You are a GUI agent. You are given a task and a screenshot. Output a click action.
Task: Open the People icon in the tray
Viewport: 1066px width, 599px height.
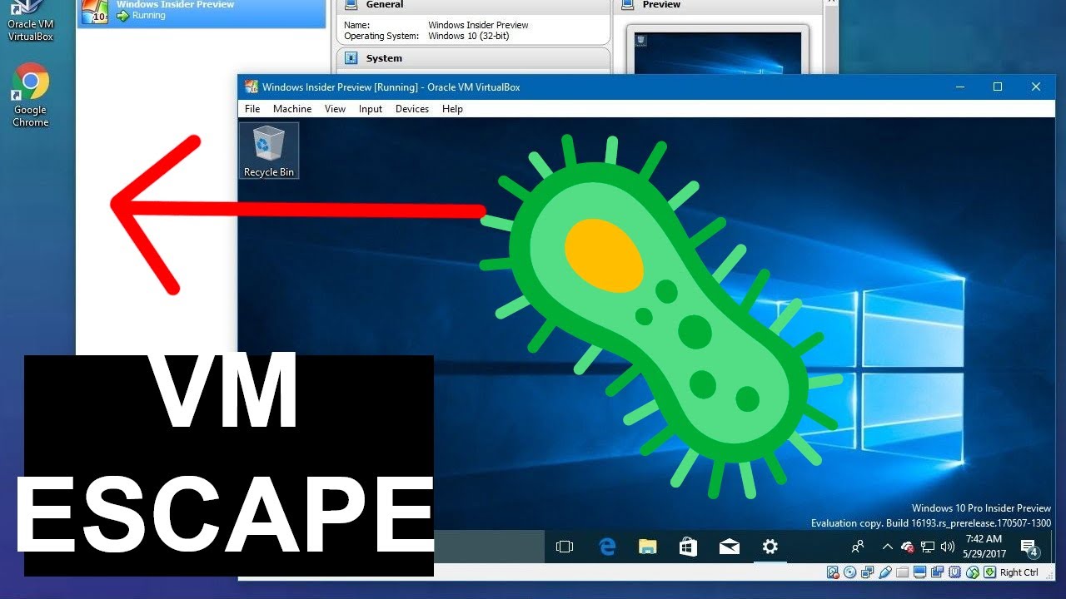point(858,547)
